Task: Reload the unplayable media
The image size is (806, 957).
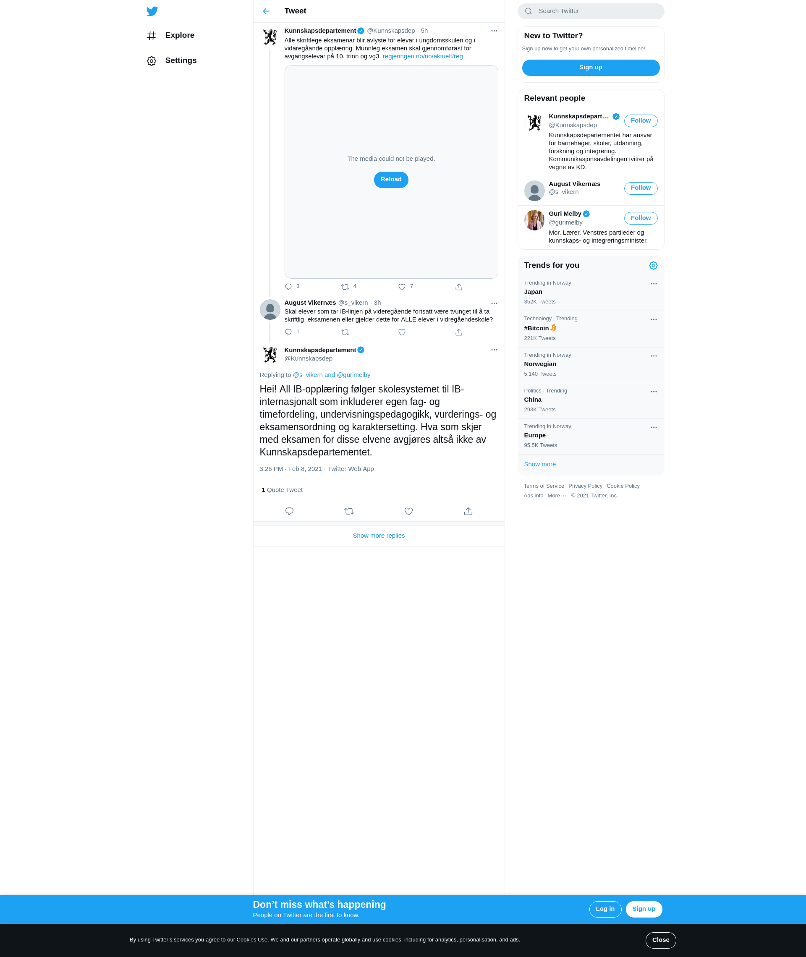Action: point(391,180)
